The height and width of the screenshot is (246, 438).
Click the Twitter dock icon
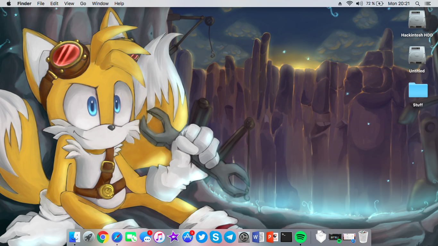pyautogui.click(x=202, y=237)
